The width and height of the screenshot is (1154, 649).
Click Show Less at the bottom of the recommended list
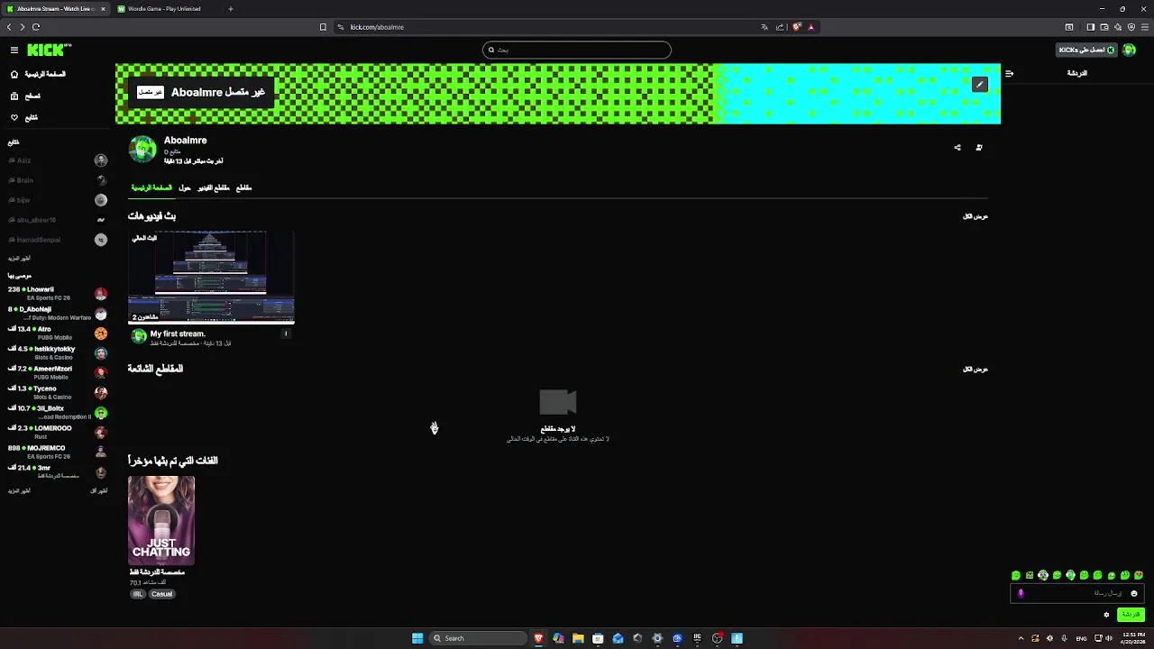point(99,491)
